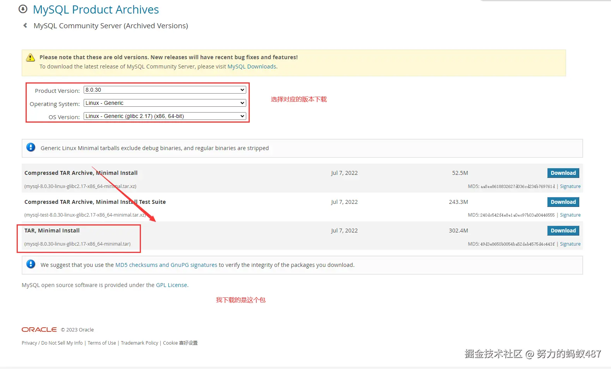
Task: Click filename mysql-8.0.30-linux-glibc2.17-x86_64-minimal.tar
Action: coord(77,244)
